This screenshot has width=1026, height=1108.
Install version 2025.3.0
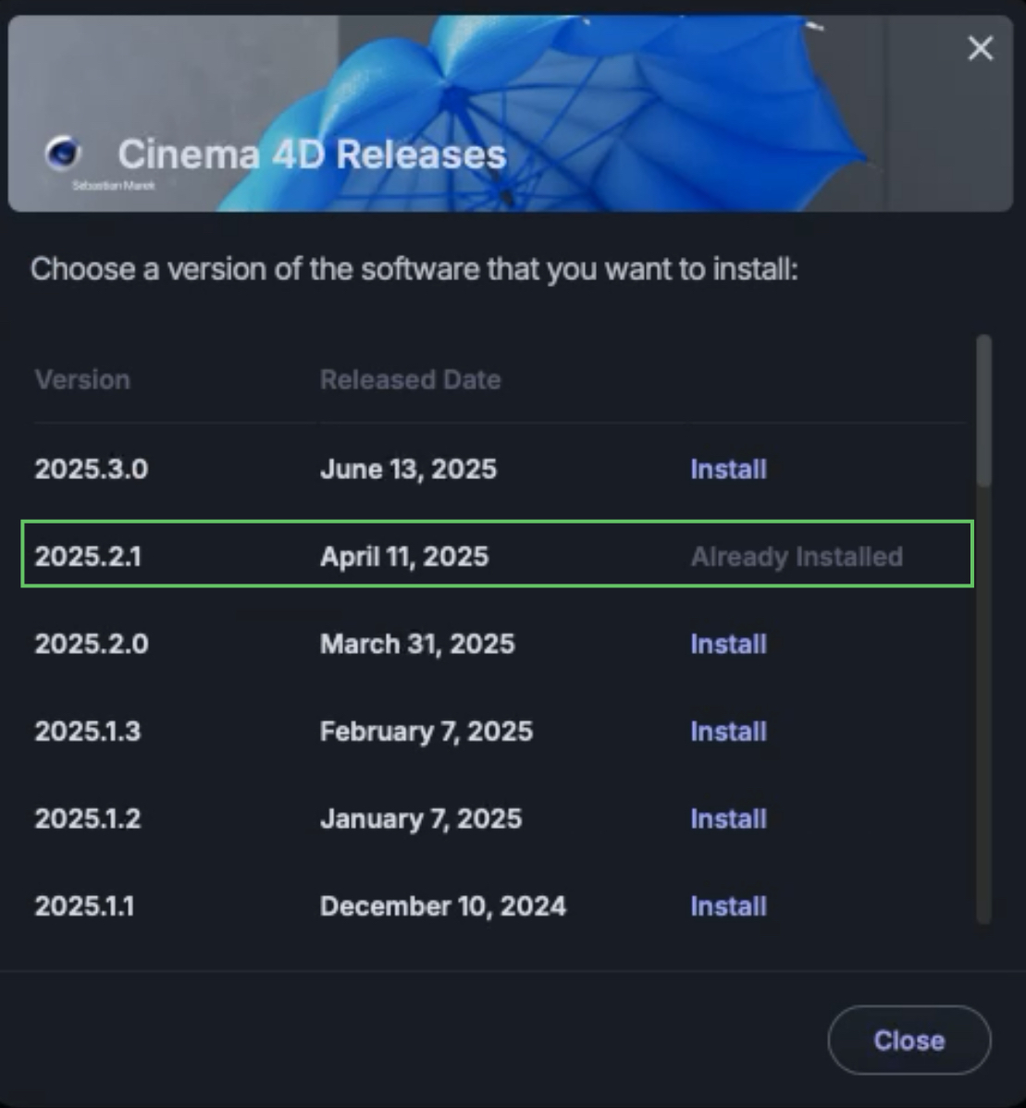click(x=728, y=469)
